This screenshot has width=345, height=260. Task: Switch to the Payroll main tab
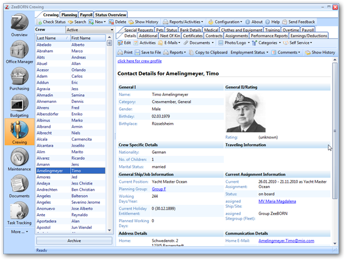(86, 15)
